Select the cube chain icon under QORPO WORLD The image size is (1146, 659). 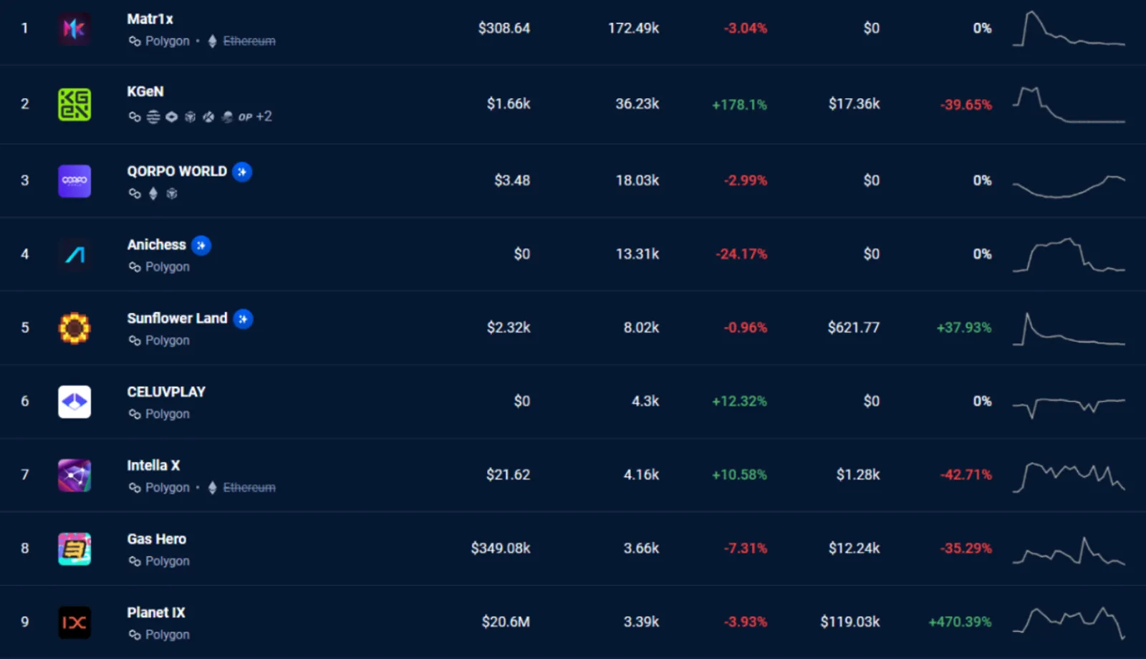click(x=172, y=193)
